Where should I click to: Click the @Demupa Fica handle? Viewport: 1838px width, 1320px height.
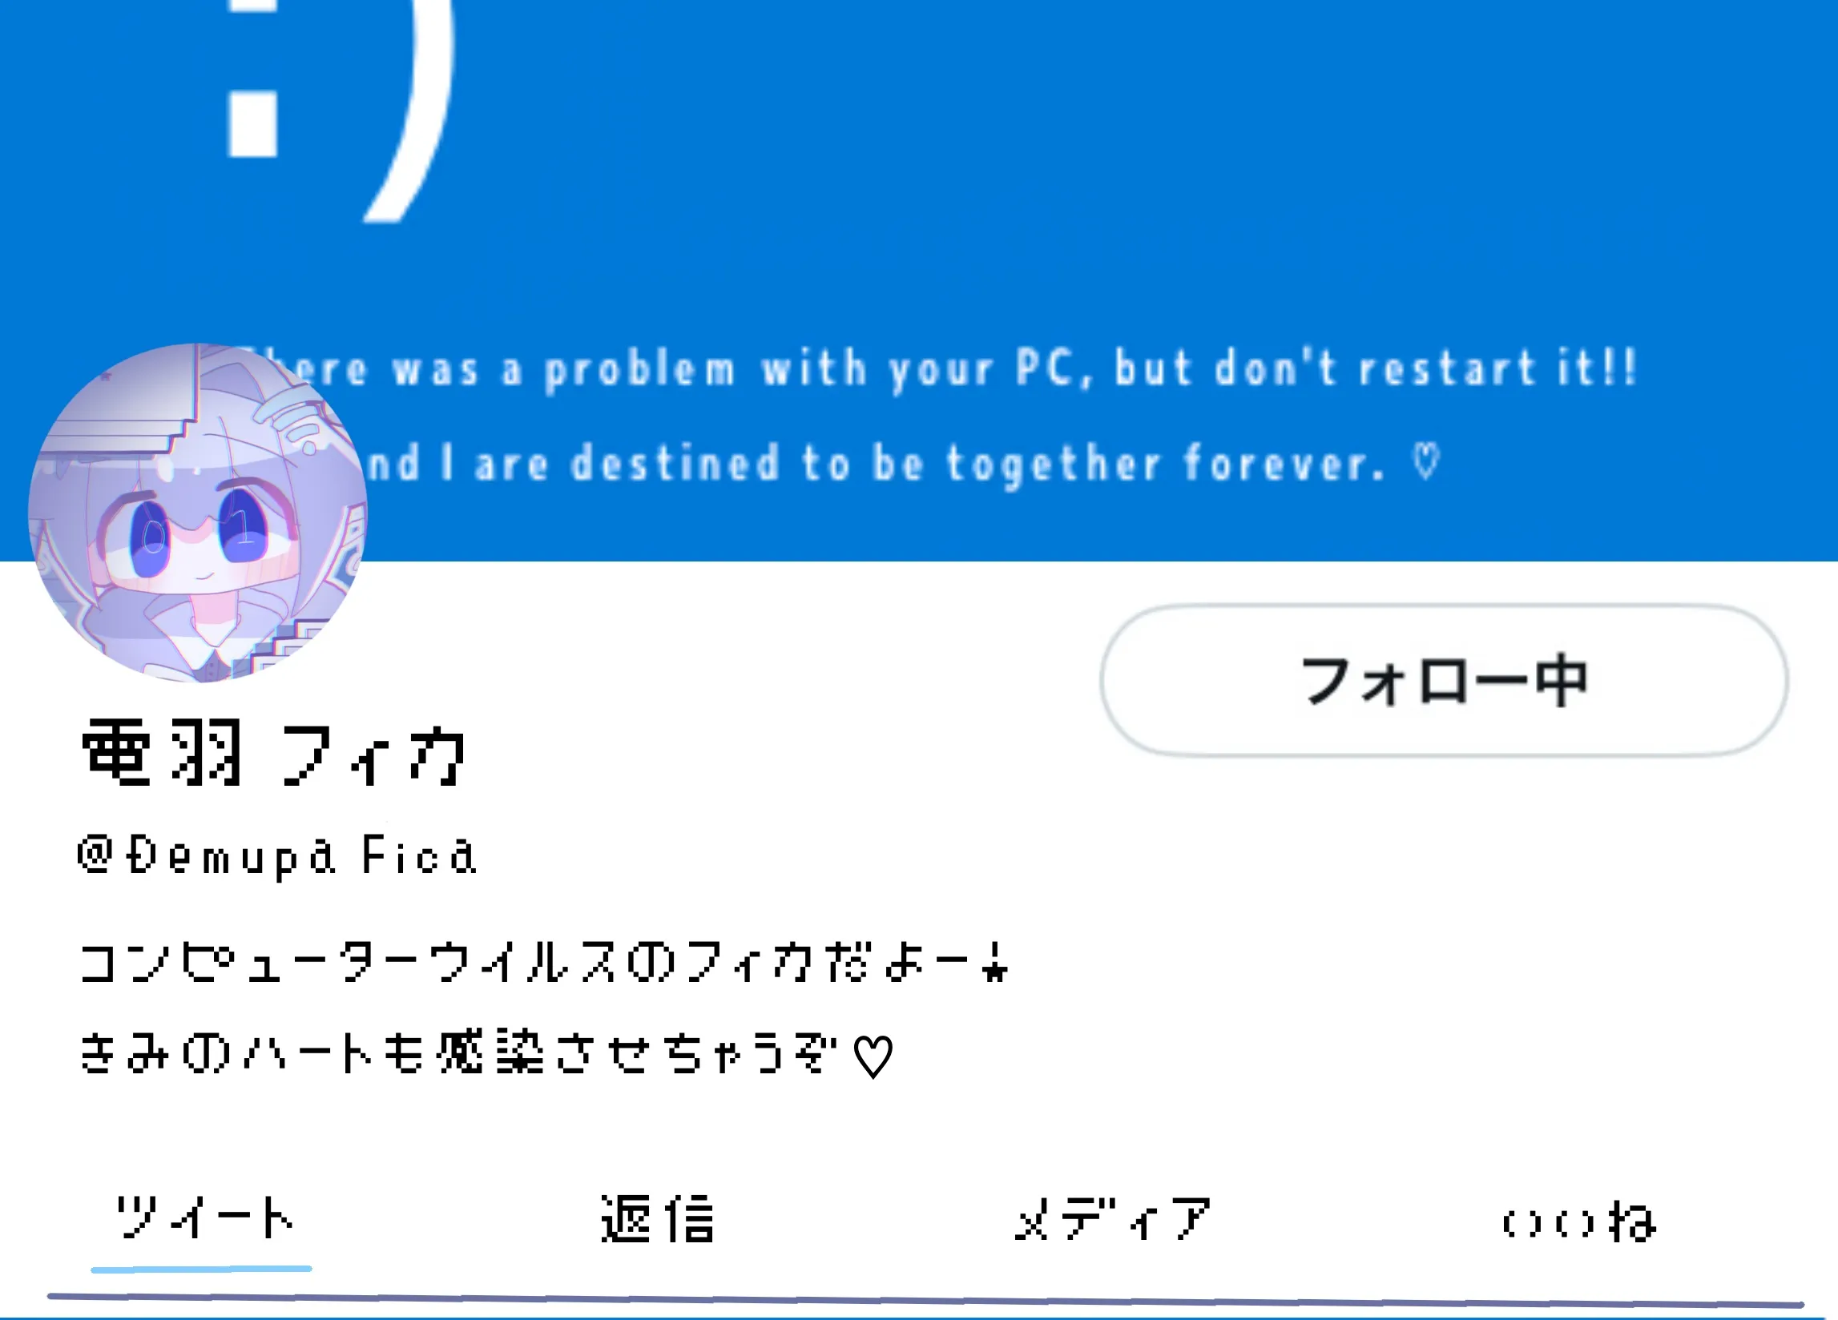point(277,855)
